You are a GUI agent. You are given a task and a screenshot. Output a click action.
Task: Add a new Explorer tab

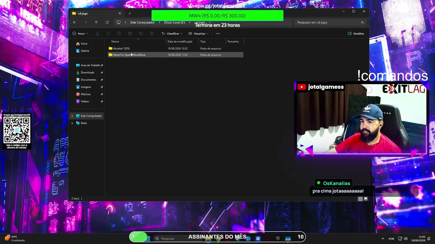[x=129, y=14]
